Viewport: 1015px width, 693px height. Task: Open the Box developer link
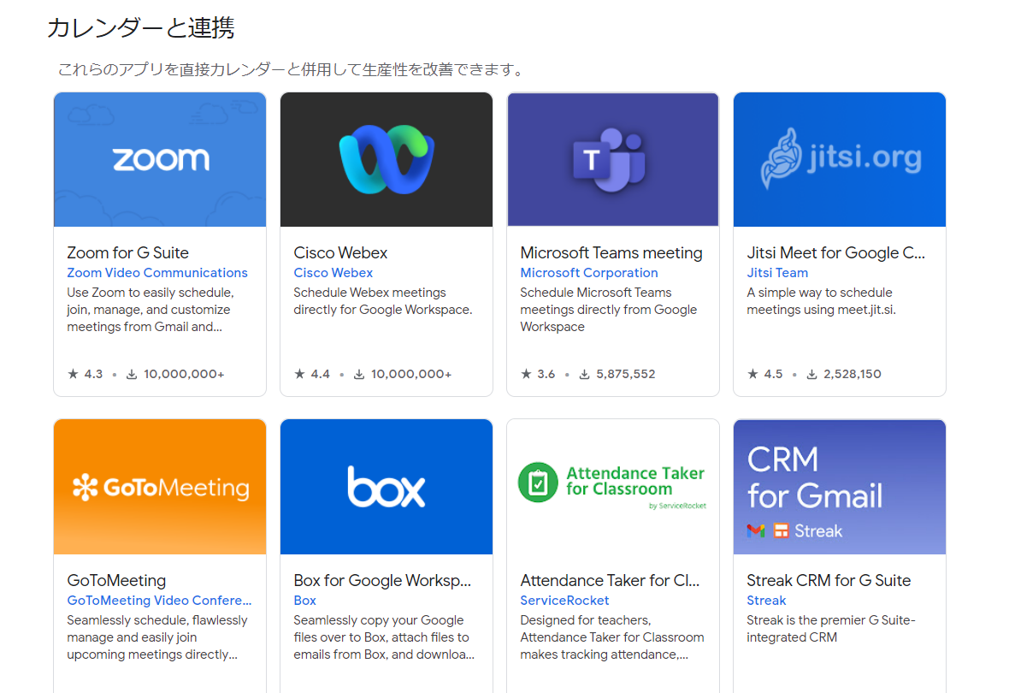pyautogui.click(x=305, y=601)
